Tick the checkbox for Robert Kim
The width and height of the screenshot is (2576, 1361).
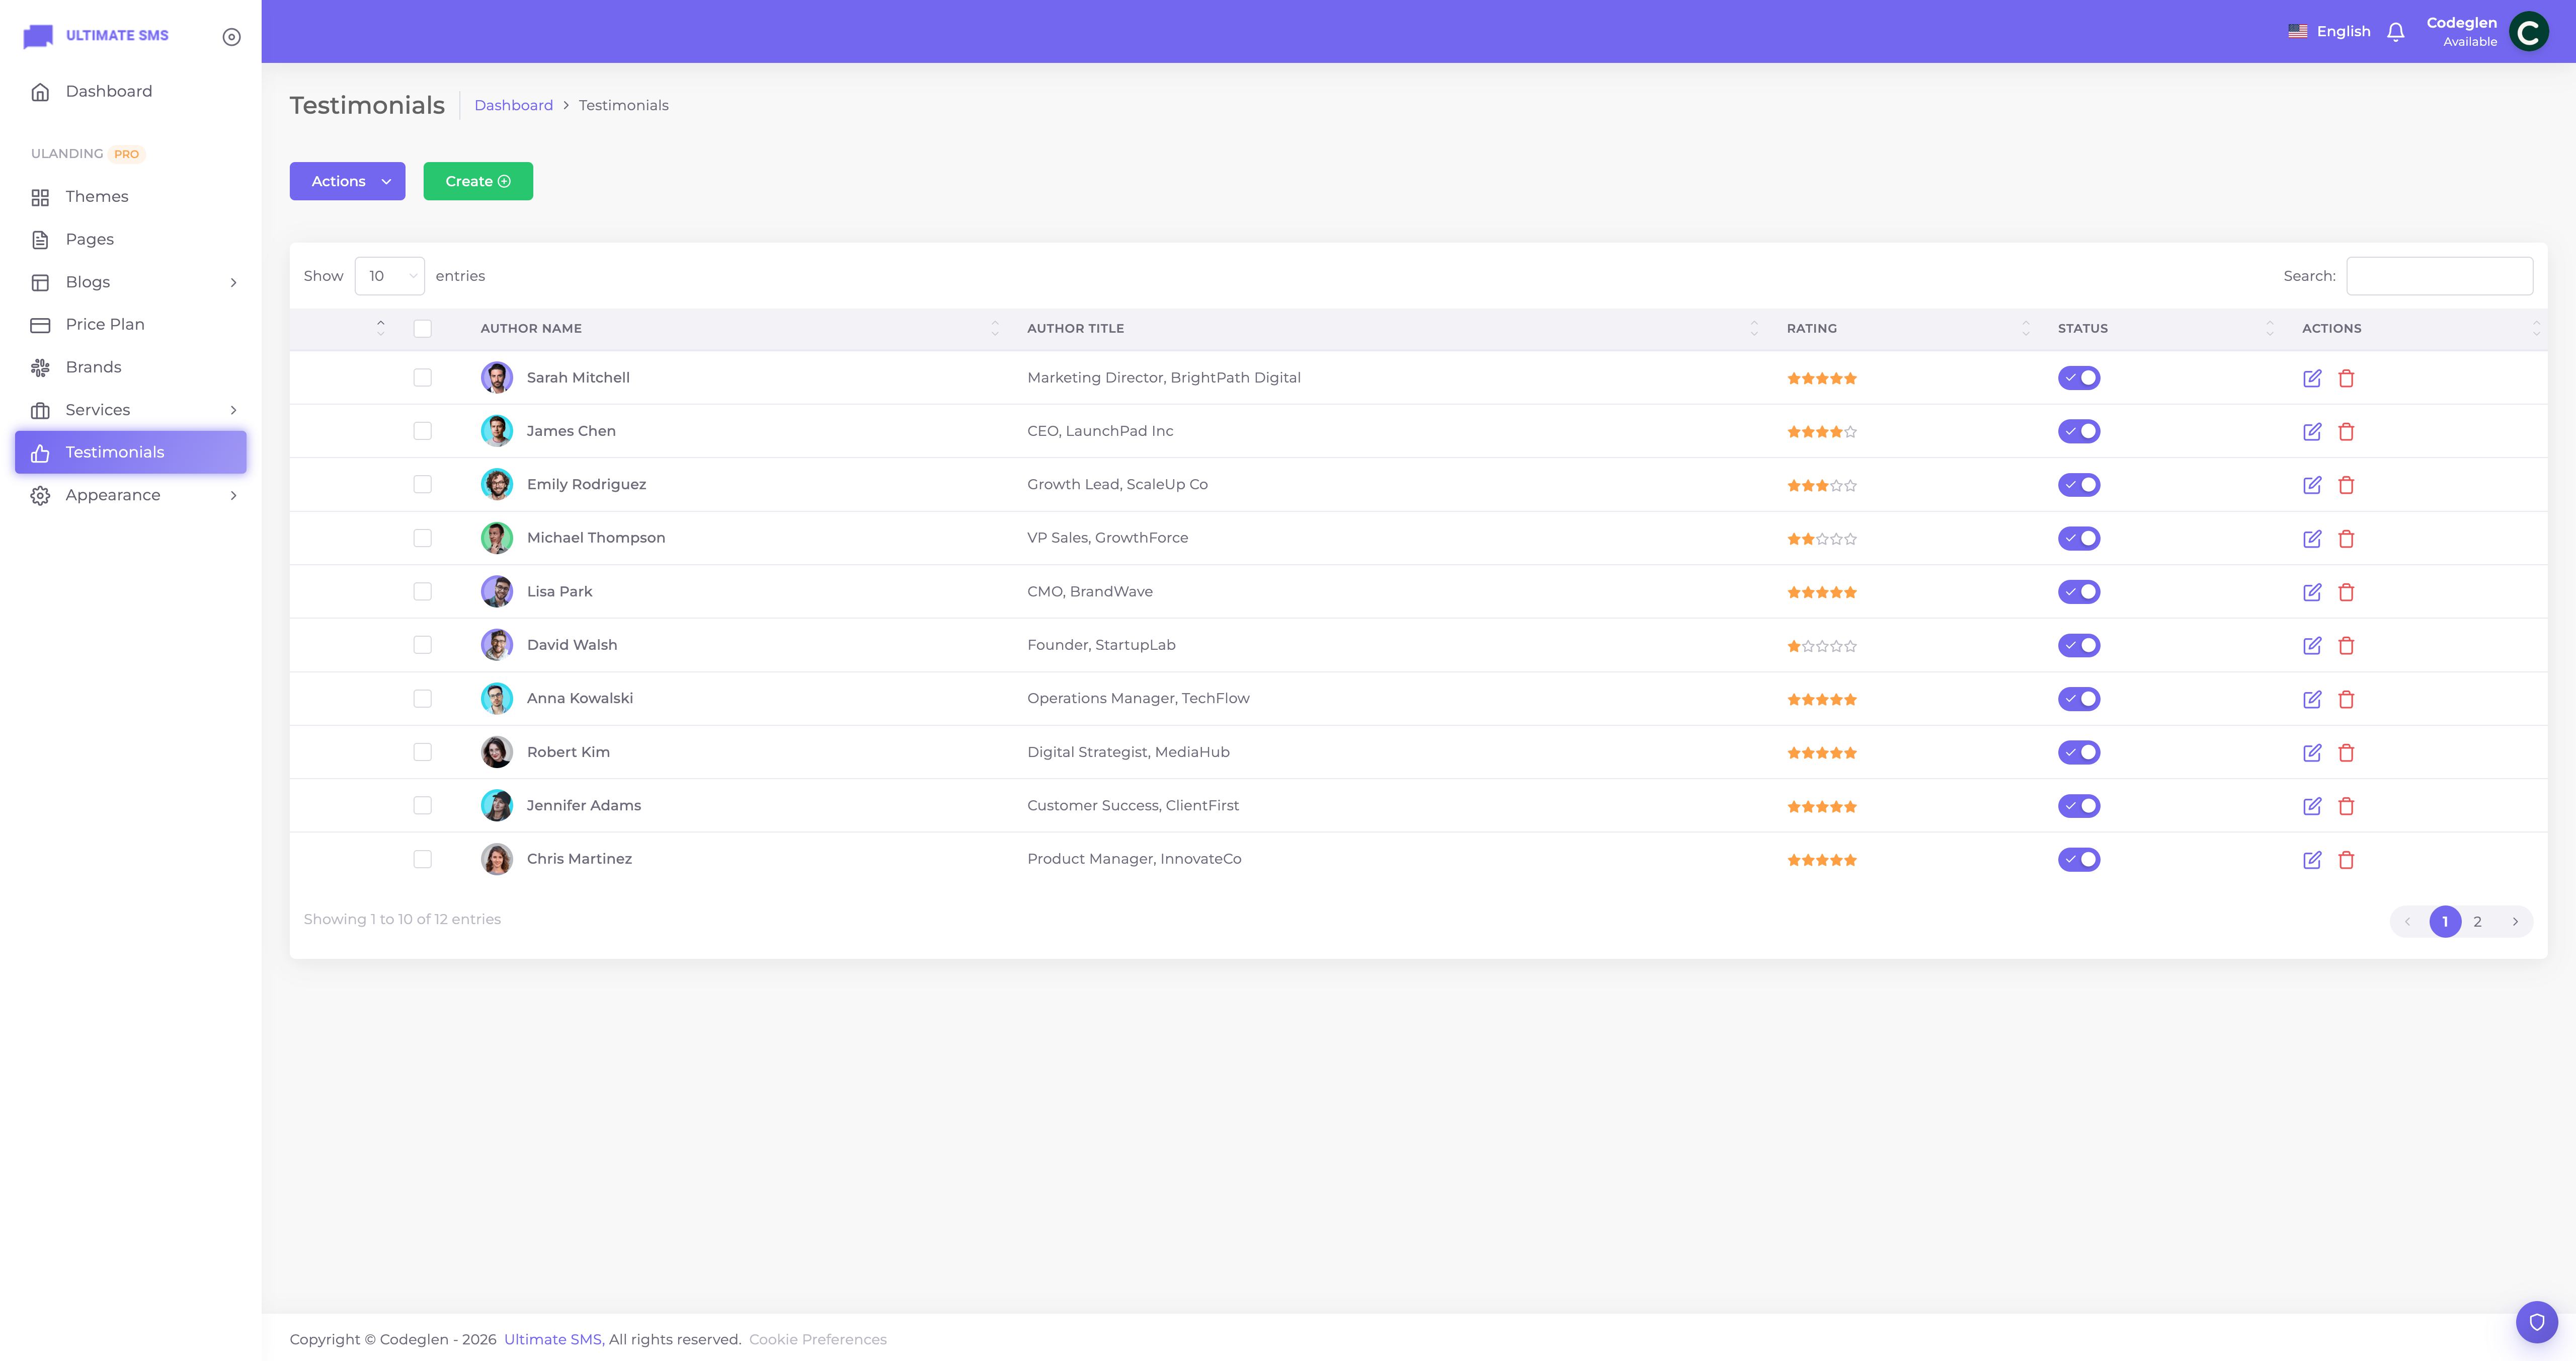coord(423,752)
